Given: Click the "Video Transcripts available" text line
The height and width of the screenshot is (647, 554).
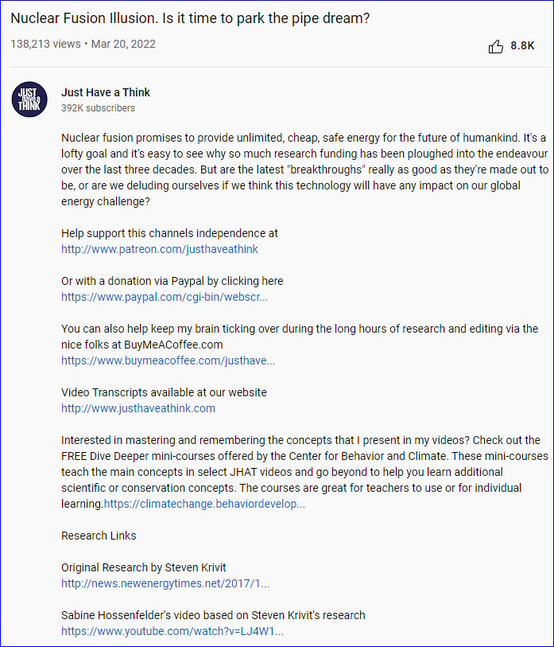Looking at the screenshot, I should pyautogui.click(x=164, y=392).
